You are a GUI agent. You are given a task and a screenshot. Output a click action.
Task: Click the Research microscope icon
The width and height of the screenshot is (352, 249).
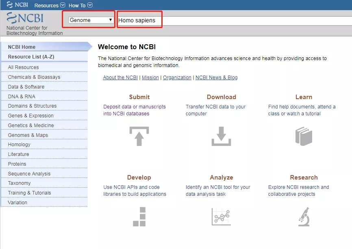tap(304, 217)
